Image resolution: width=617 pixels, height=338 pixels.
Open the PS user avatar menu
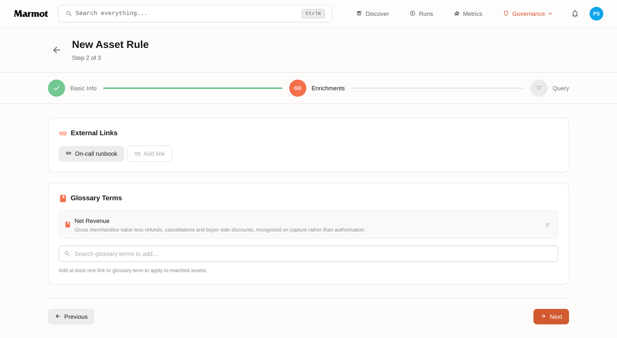[596, 14]
